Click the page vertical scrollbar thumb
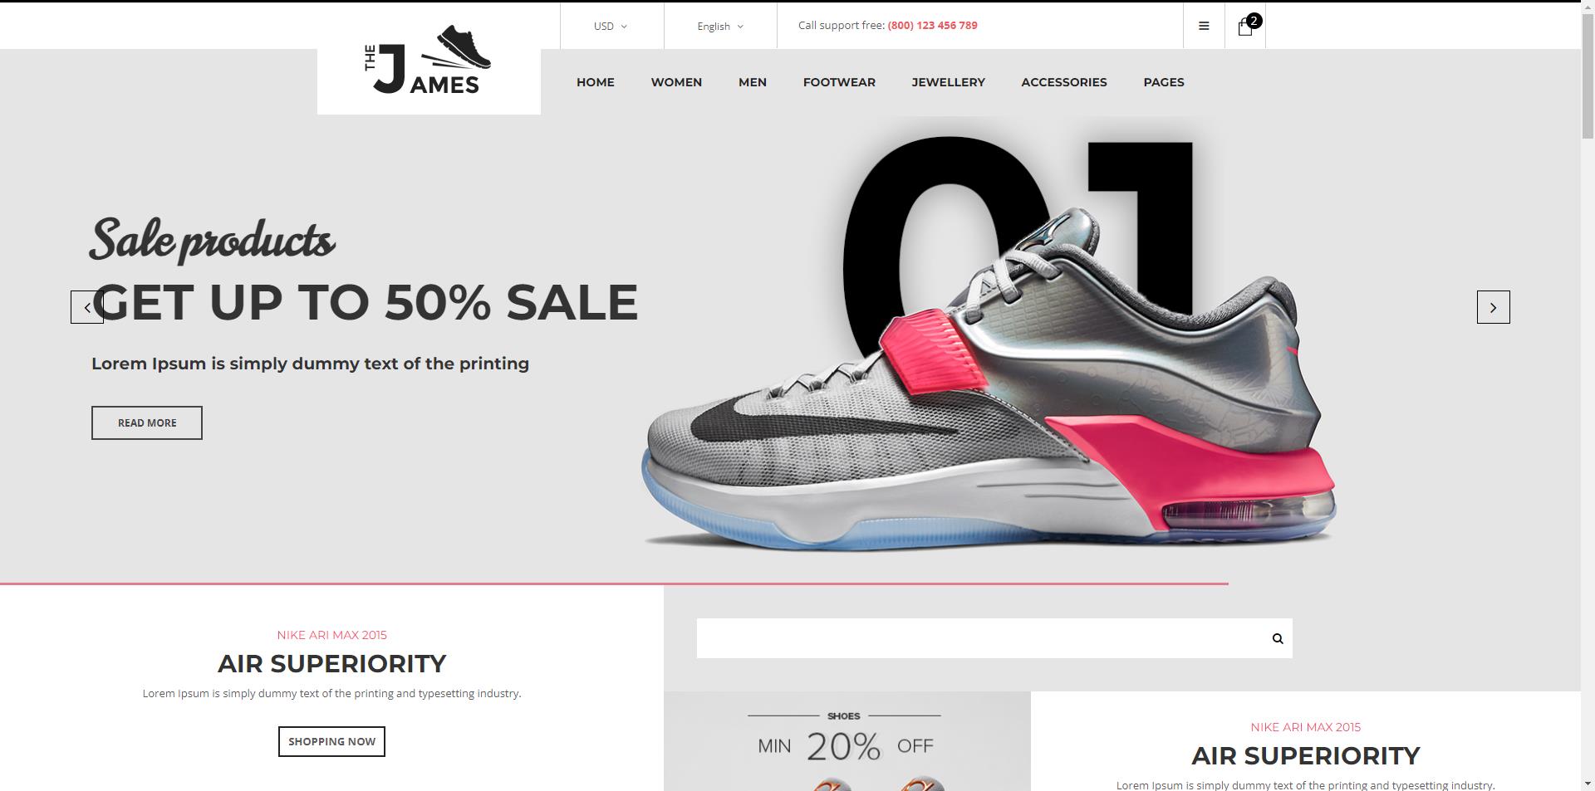1595x791 pixels. pyautogui.click(x=1588, y=71)
